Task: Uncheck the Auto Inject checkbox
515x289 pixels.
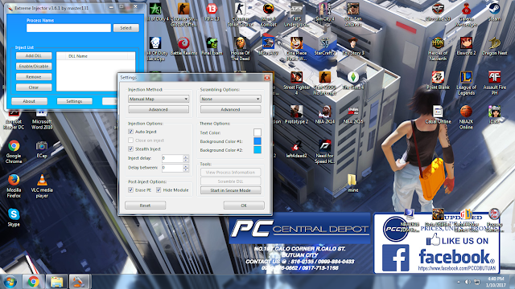Action: 130,132
